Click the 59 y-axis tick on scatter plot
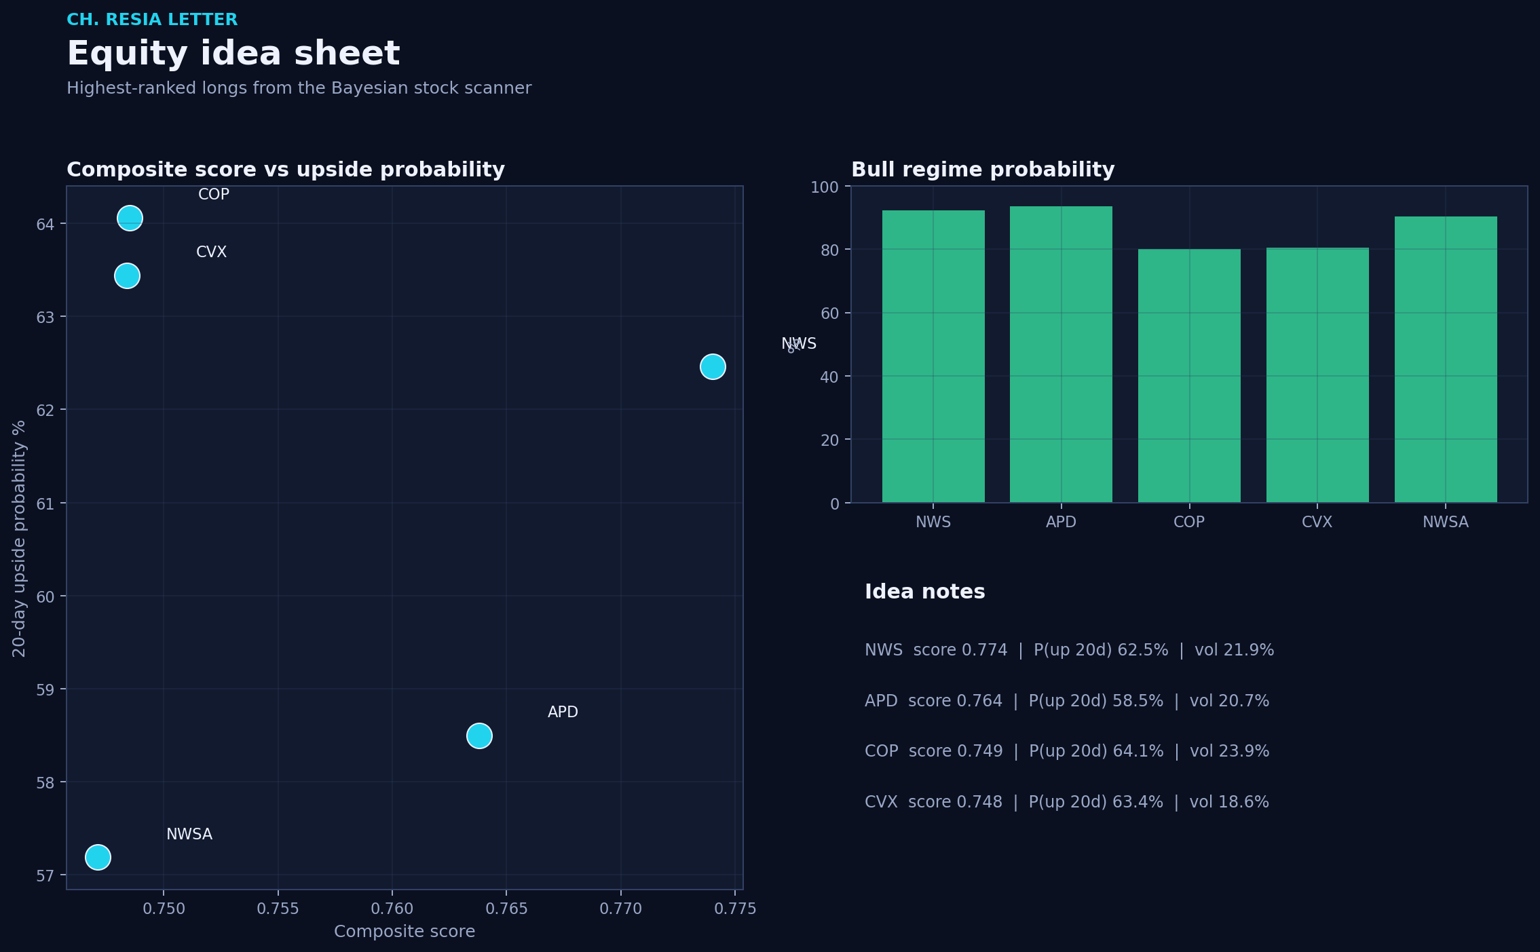1540x952 pixels. click(45, 690)
